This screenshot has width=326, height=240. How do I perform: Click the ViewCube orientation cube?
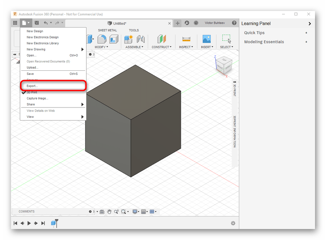[224, 65]
